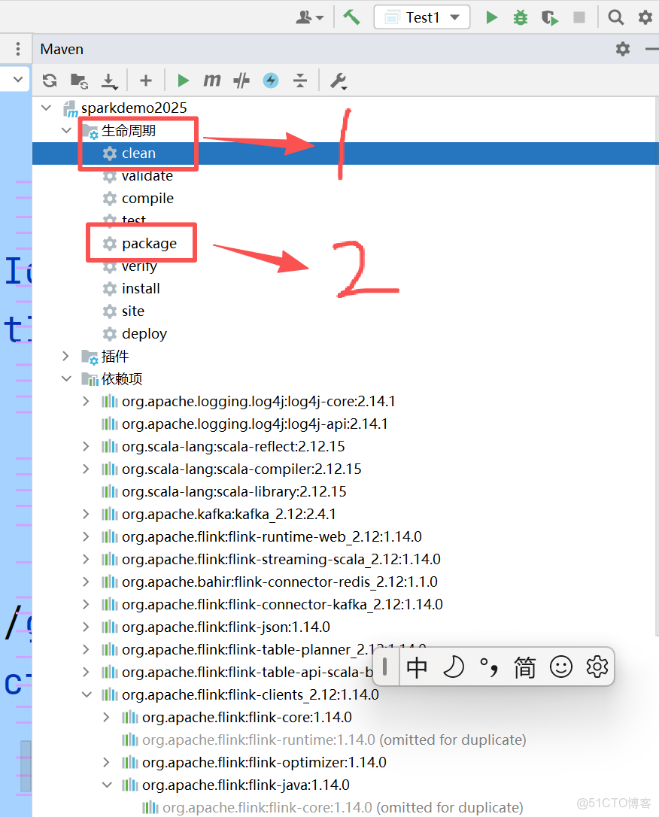Collapse the 生命周期 lifecycle folder

pyautogui.click(x=66, y=130)
